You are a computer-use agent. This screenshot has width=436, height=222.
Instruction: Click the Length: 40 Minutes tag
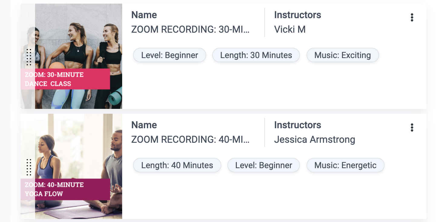(177, 165)
